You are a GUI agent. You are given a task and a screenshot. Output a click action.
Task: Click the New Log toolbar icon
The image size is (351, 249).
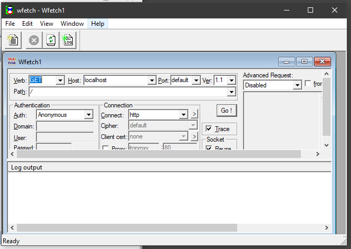(x=68, y=40)
